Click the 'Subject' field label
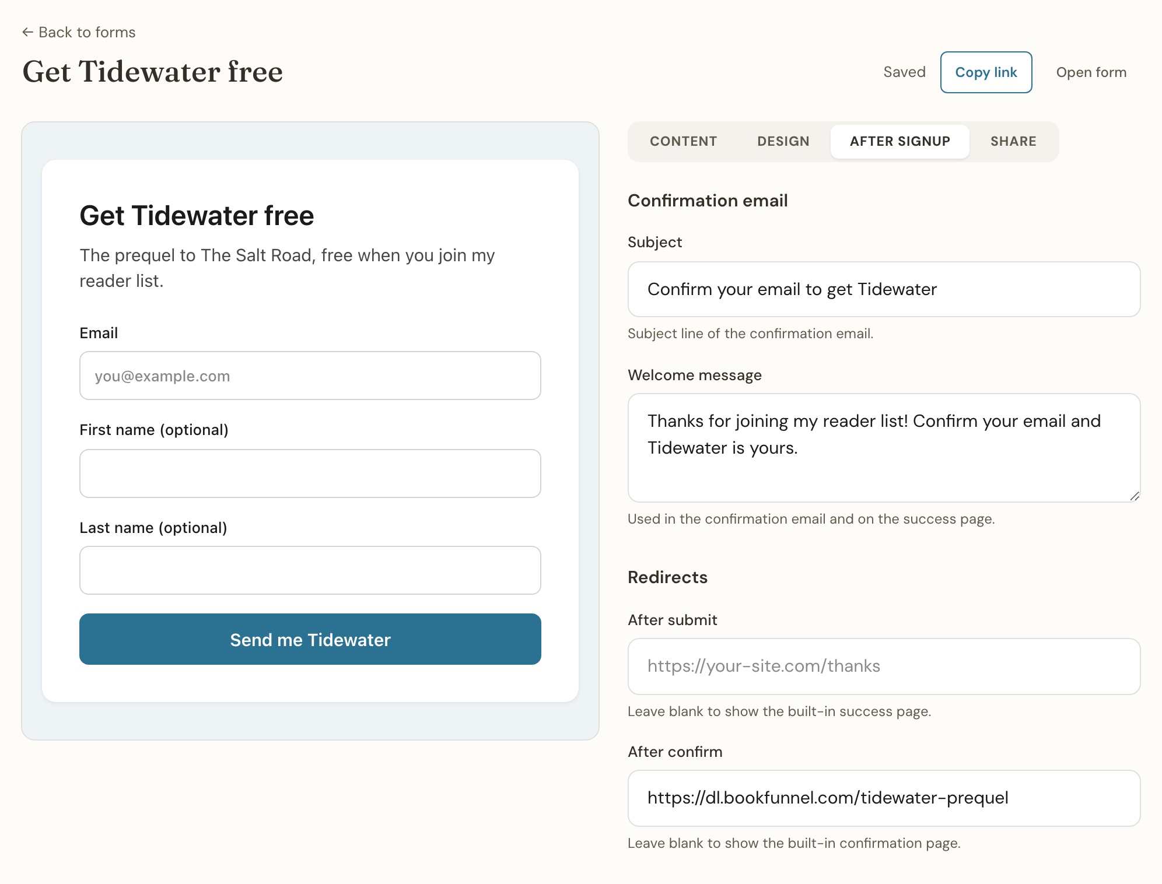 [x=654, y=242]
